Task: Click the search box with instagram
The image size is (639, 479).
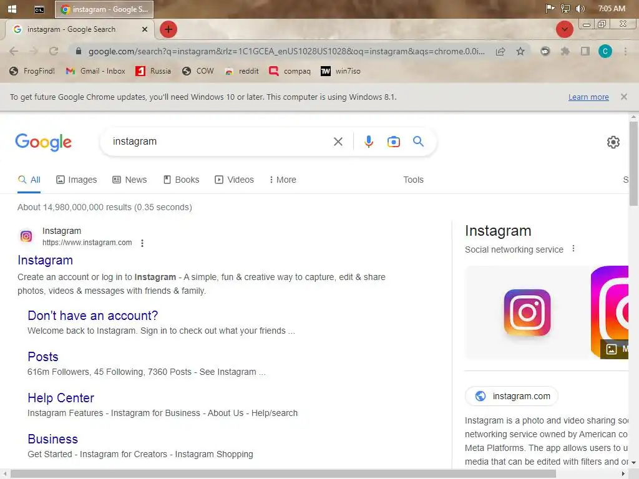Action: 220,142
